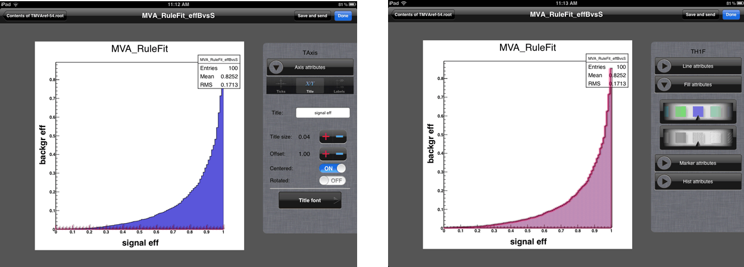
Task: Expand the Marker attributes section
Action: click(664, 163)
